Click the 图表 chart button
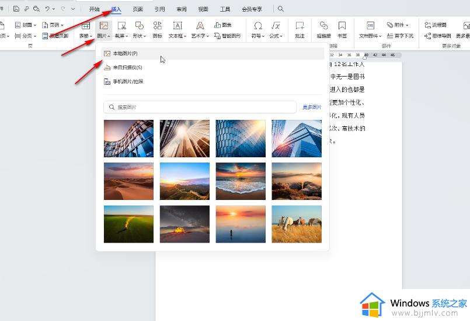 tap(223, 25)
